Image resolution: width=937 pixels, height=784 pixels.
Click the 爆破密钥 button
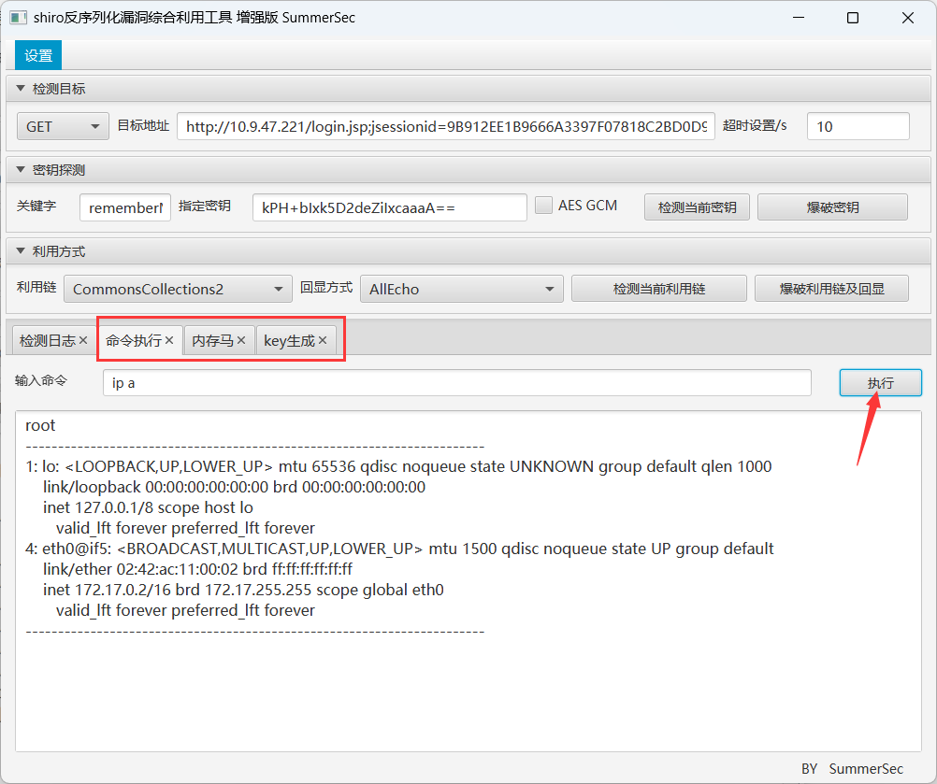832,207
